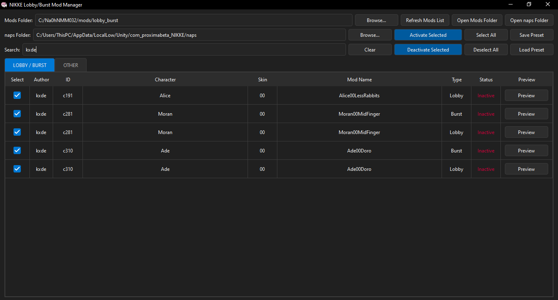Open the naps Folder
This screenshot has height=300, width=558.
tap(529, 20)
